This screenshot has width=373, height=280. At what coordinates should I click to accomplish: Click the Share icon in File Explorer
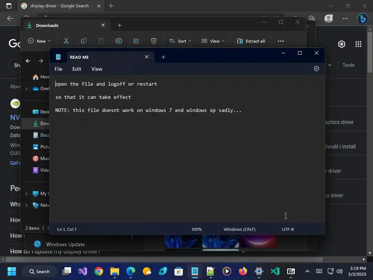[x=136, y=41]
